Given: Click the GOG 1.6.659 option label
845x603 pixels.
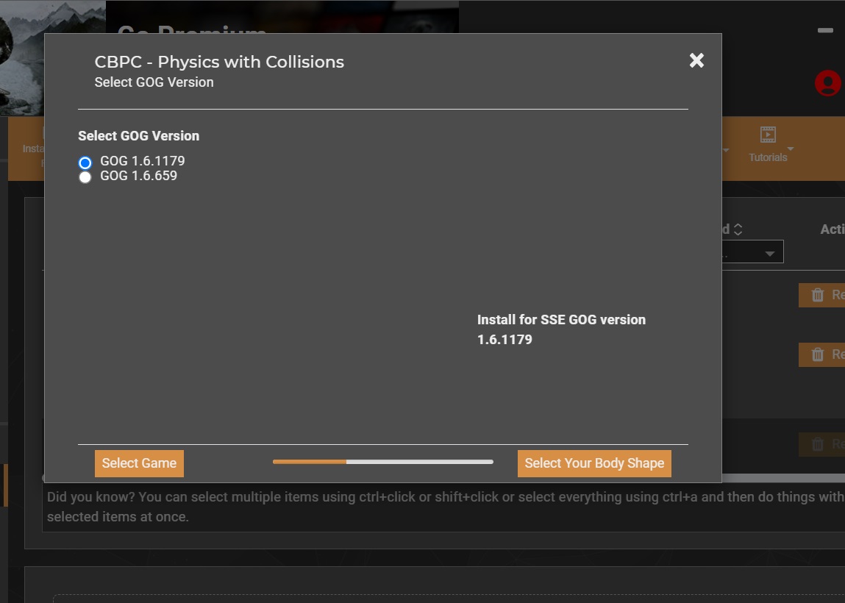Looking at the screenshot, I should [138, 176].
